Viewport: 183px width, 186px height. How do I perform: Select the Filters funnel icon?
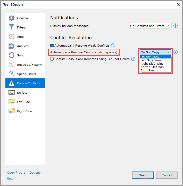[12, 27]
